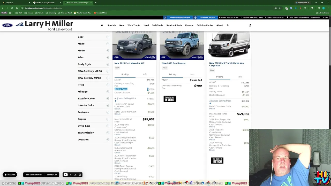Viewport: 331px width, 186px height.
Task: Open the Service & Parts menu
Action: (x=174, y=25)
